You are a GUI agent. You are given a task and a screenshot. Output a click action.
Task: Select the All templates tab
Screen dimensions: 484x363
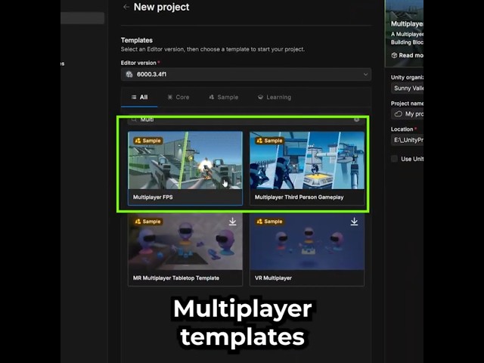click(139, 98)
